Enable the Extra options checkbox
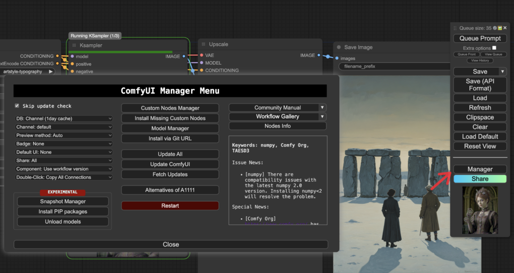This screenshot has width=514, height=273. click(494, 48)
